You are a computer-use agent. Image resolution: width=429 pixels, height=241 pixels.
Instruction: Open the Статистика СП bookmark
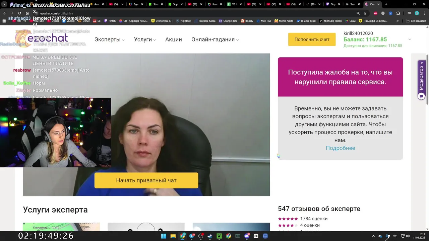pos(162,21)
